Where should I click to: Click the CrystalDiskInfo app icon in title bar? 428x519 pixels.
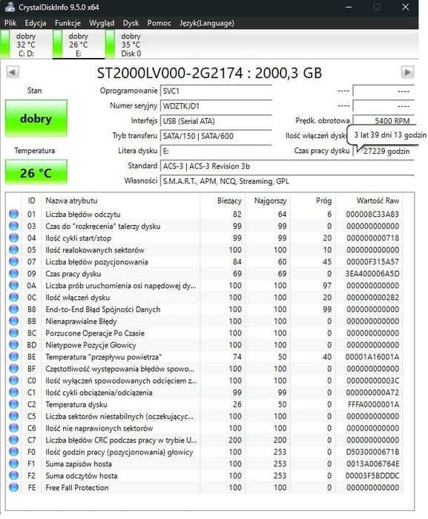pos(10,7)
